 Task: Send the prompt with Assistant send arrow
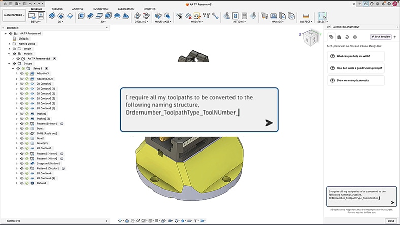click(392, 203)
